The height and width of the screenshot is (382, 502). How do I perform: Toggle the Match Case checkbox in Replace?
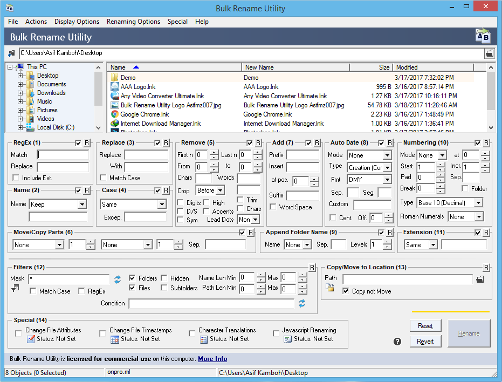point(103,178)
